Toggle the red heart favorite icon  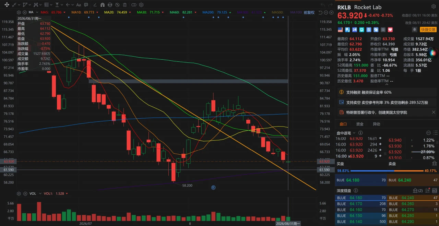coord(390,30)
